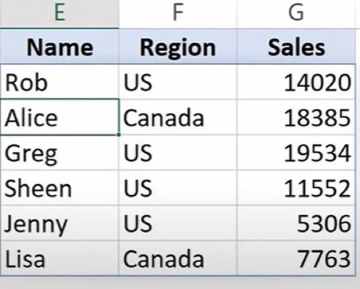Click the Sales header cell

point(296,47)
